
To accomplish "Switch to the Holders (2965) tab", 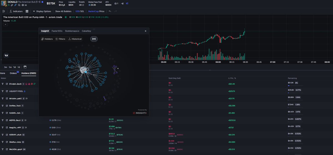I will [29, 73].
